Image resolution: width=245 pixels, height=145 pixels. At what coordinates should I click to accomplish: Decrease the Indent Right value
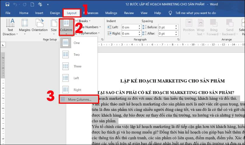[139, 35]
